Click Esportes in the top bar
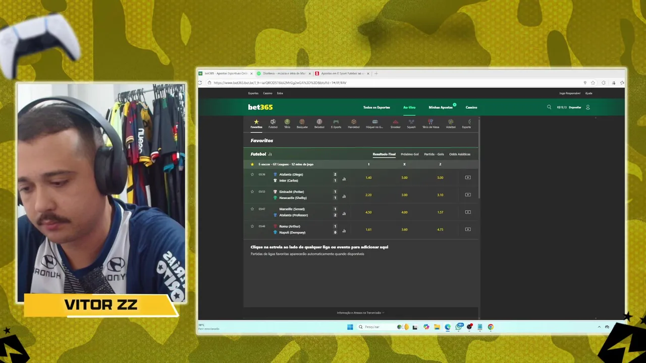This screenshot has width=646, height=363. point(253,93)
